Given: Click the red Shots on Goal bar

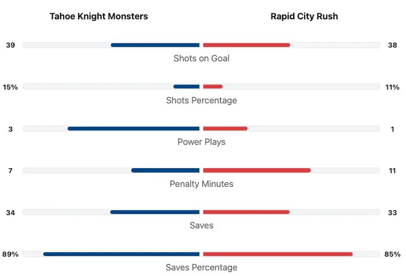Looking at the screenshot, I should coord(246,45).
